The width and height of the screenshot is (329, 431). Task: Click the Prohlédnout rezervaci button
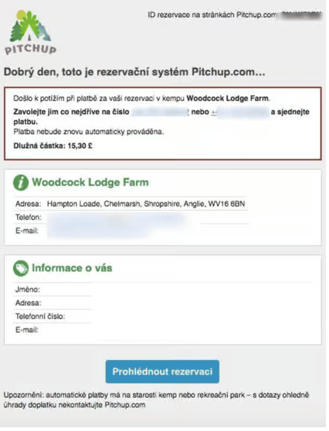pyautogui.click(x=162, y=372)
